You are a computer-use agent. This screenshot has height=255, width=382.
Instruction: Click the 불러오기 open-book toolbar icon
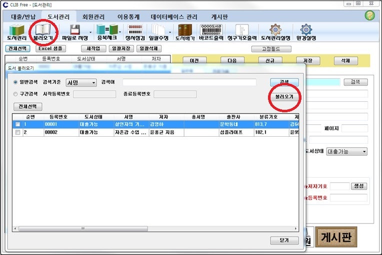[x=43, y=32]
